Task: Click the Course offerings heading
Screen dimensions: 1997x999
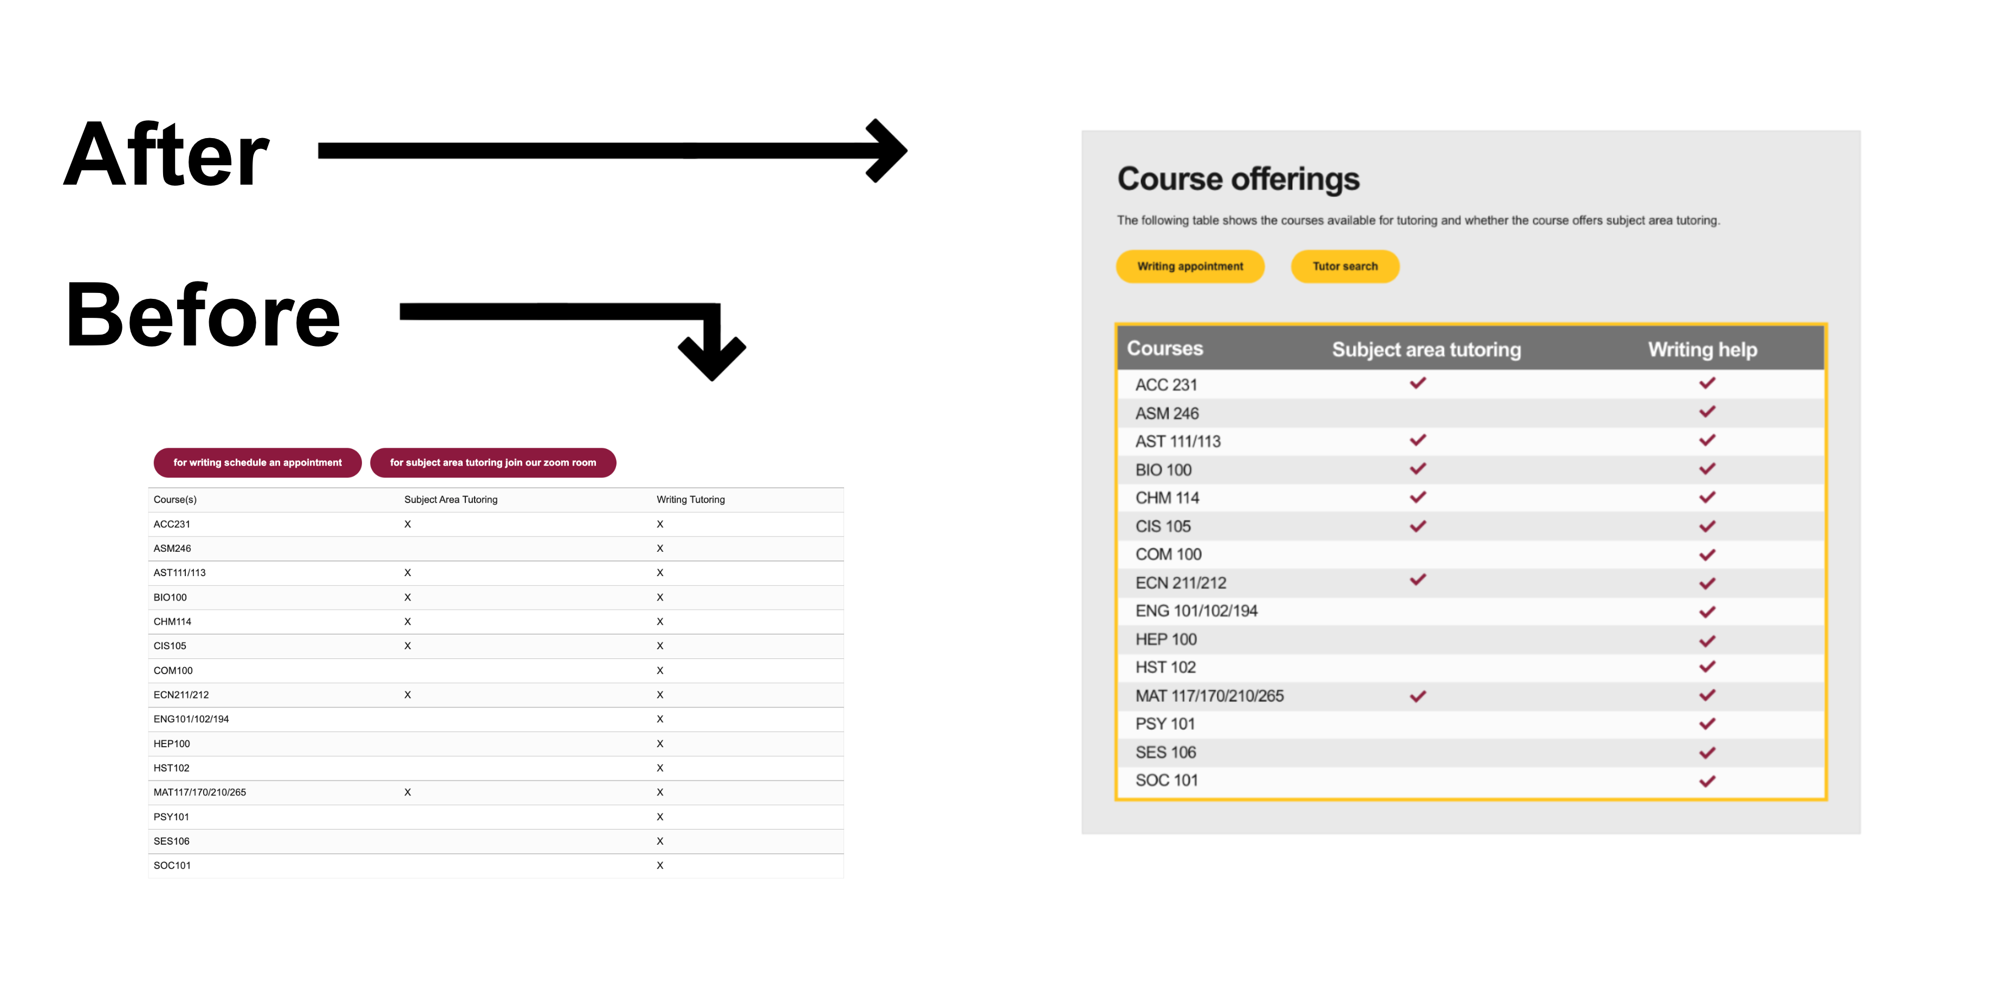Action: coord(1238,179)
